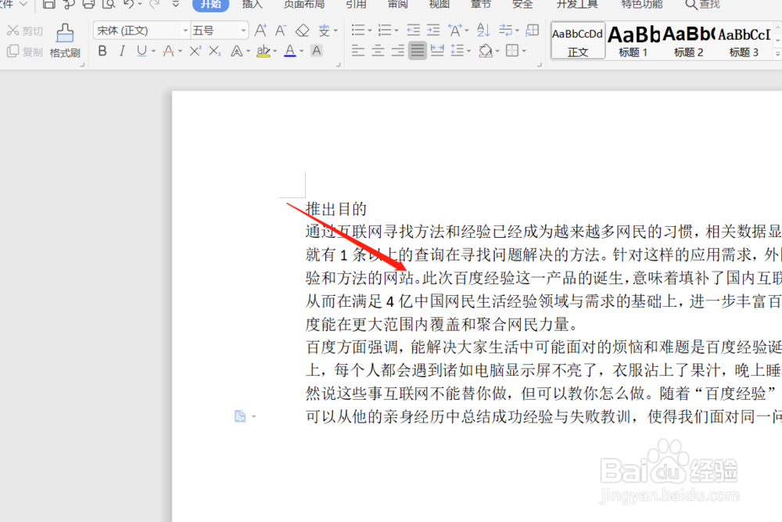Image resolution: width=782 pixels, height=522 pixels.
Task: Expand the quick access toolbar customize arrow
Action: (x=175, y=5)
